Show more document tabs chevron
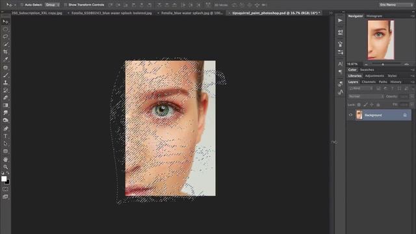416x234 pixels. click(331, 13)
